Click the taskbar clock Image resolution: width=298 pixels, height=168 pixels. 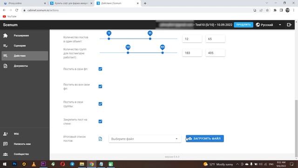281,164
